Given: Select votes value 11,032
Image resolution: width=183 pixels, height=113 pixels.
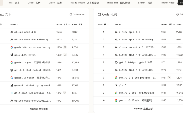Looking at the screenshot, I should point(179,55).
